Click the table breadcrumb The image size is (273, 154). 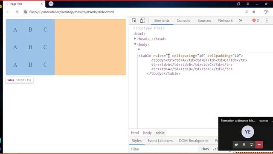160,133
